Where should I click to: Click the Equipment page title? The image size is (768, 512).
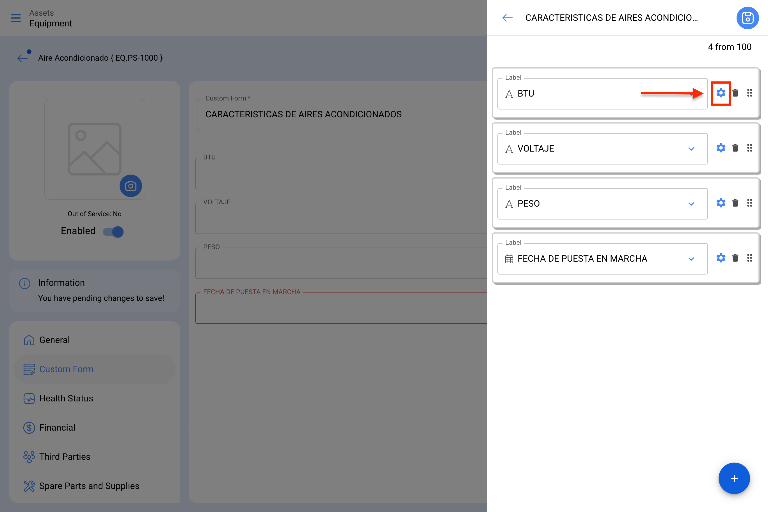pos(51,24)
